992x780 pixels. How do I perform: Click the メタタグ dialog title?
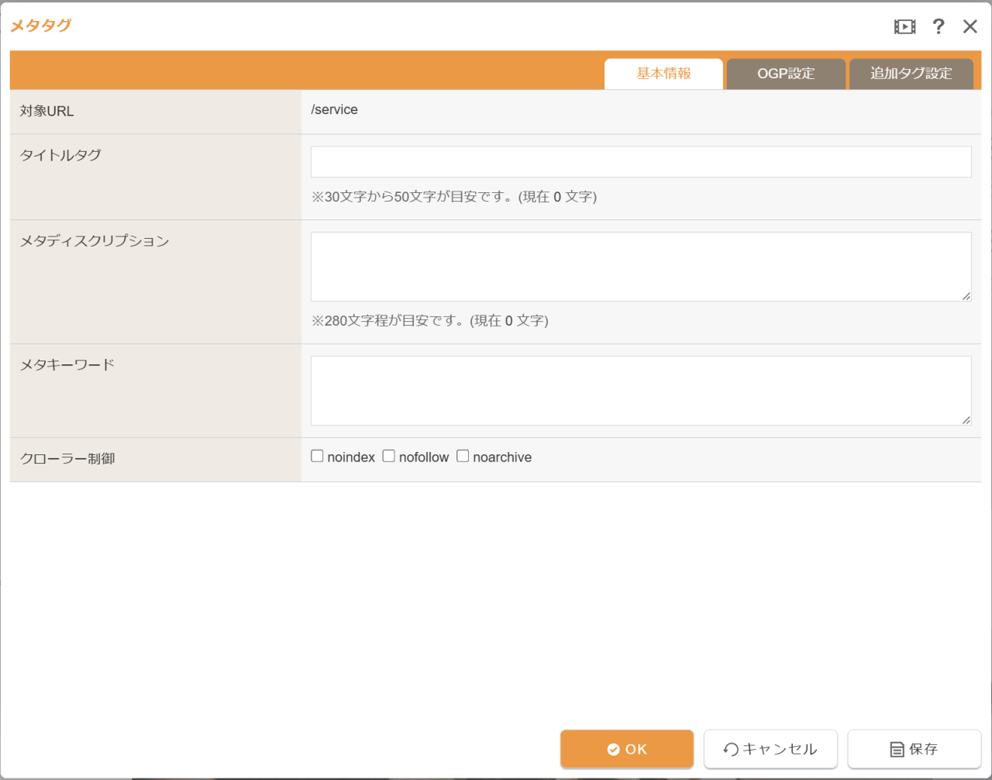tap(40, 26)
